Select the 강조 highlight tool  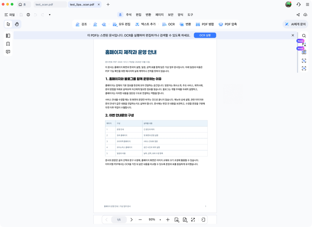pos(81,24)
